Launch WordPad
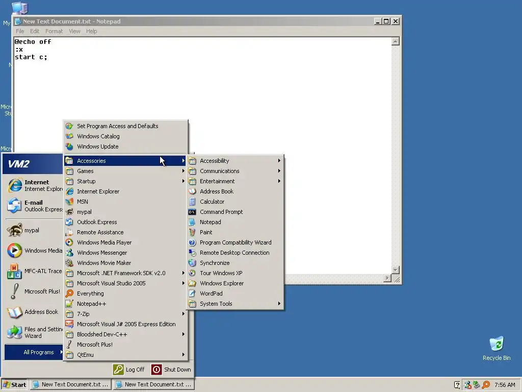The width and height of the screenshot is (522, 392). [236, 293]
